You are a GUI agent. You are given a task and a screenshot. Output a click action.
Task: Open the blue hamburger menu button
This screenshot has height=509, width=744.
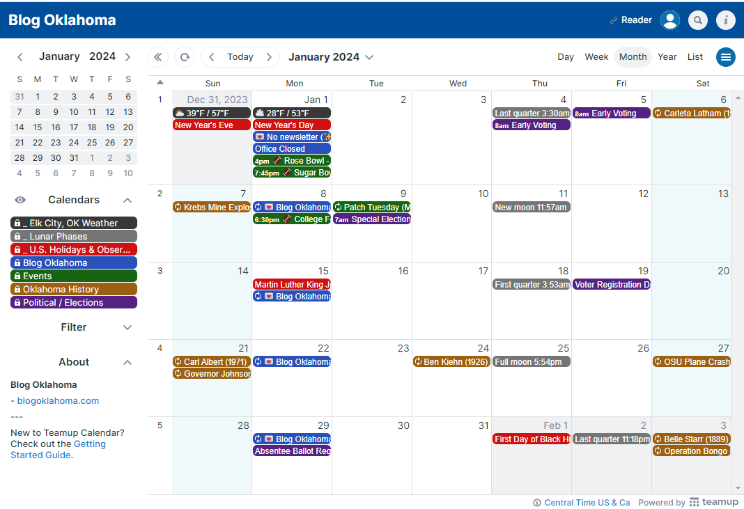725,57
